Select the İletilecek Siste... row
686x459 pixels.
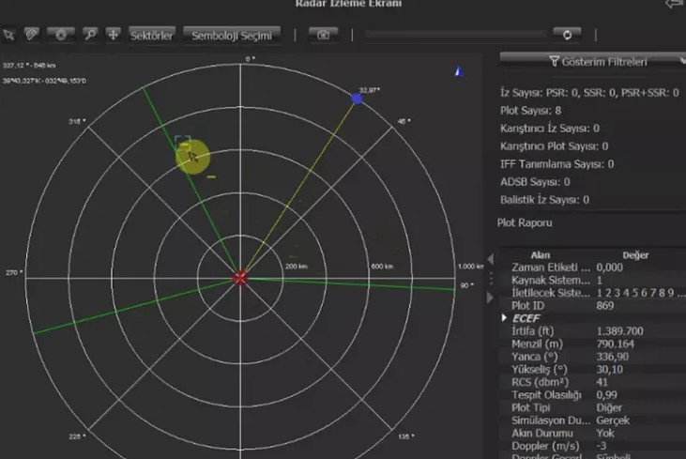tap(593, 293)
